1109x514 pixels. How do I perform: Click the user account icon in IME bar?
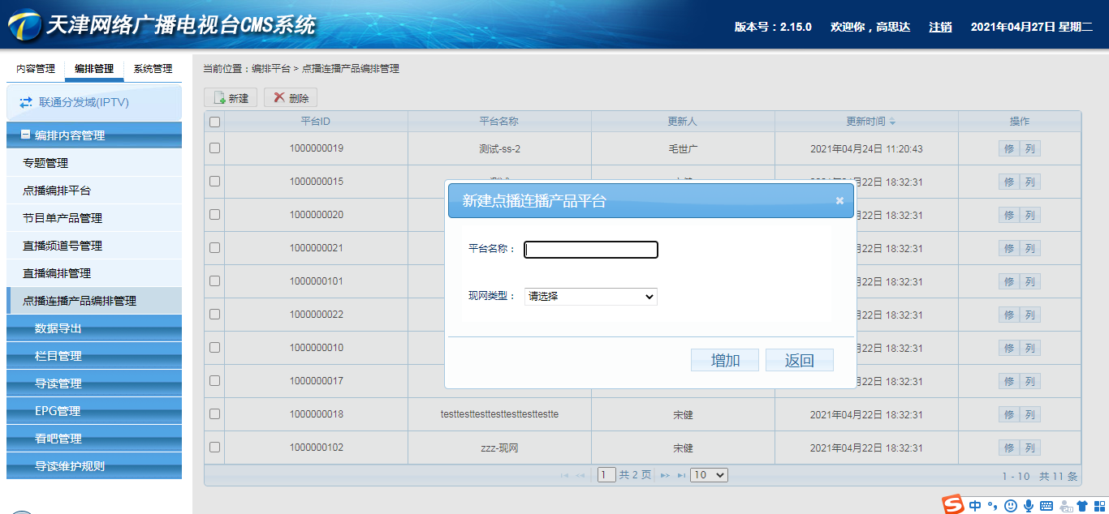1065,506
